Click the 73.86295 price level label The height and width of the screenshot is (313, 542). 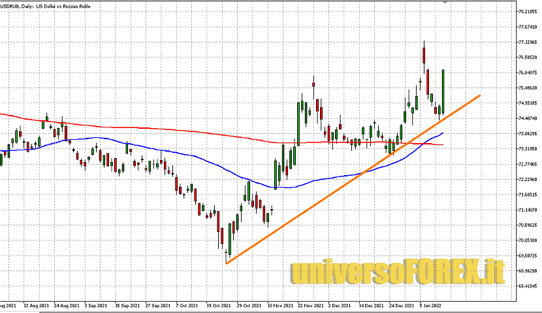(x=528, y=133)
